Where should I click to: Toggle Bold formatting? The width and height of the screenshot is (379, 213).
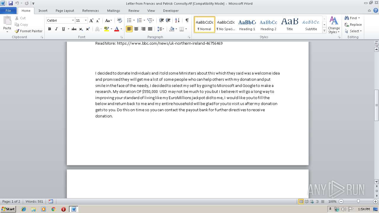49,29
